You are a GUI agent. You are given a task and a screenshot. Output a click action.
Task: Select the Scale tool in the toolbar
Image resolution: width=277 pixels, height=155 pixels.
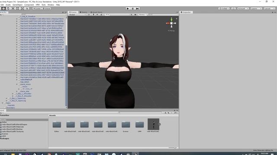click(13, 9)
